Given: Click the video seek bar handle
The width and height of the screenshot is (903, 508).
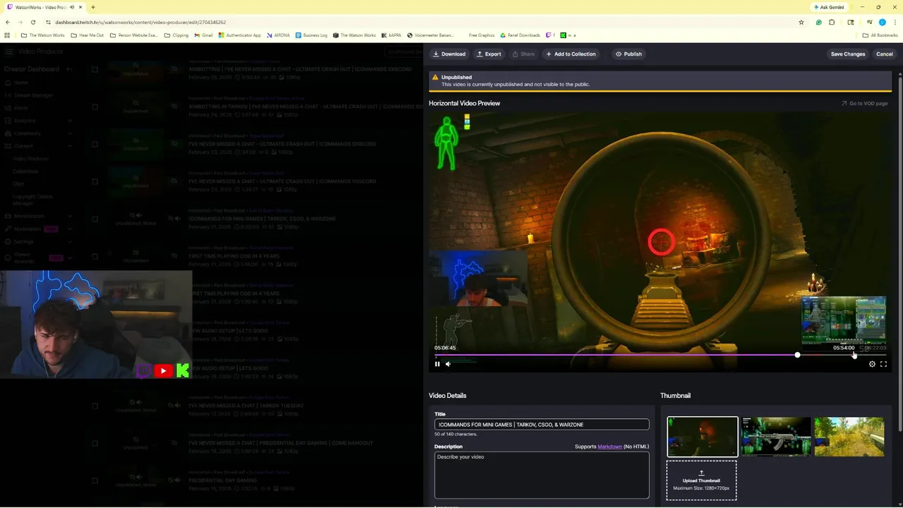Looking at the screenshot, I should click(797, 355).
